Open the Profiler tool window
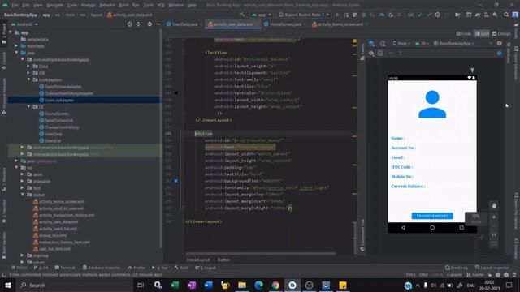520x292 pixels. coord(136,268)
